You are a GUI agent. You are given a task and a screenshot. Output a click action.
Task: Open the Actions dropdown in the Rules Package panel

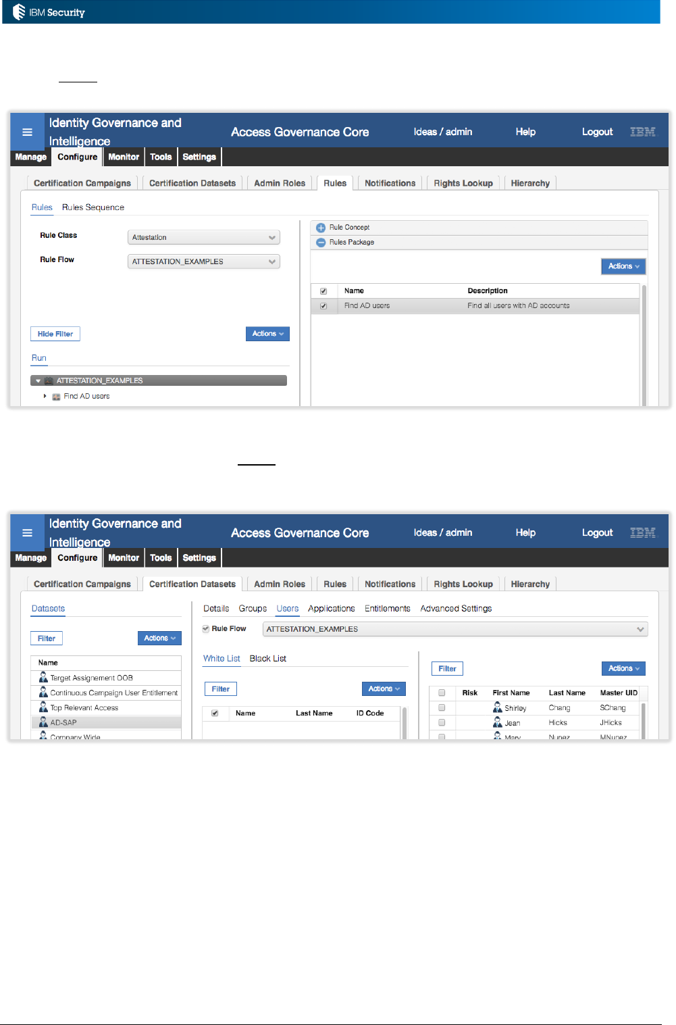pos(623,266)
